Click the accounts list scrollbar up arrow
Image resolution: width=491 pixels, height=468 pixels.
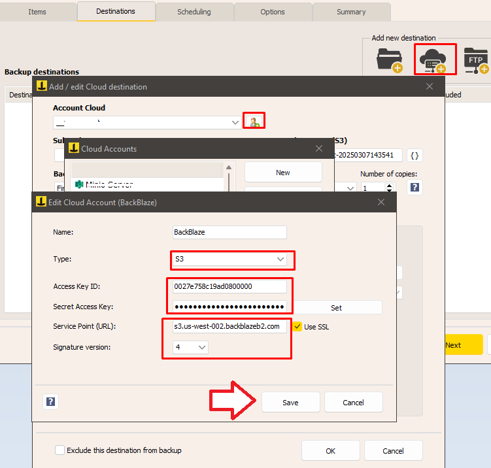(x=229, y=167)
